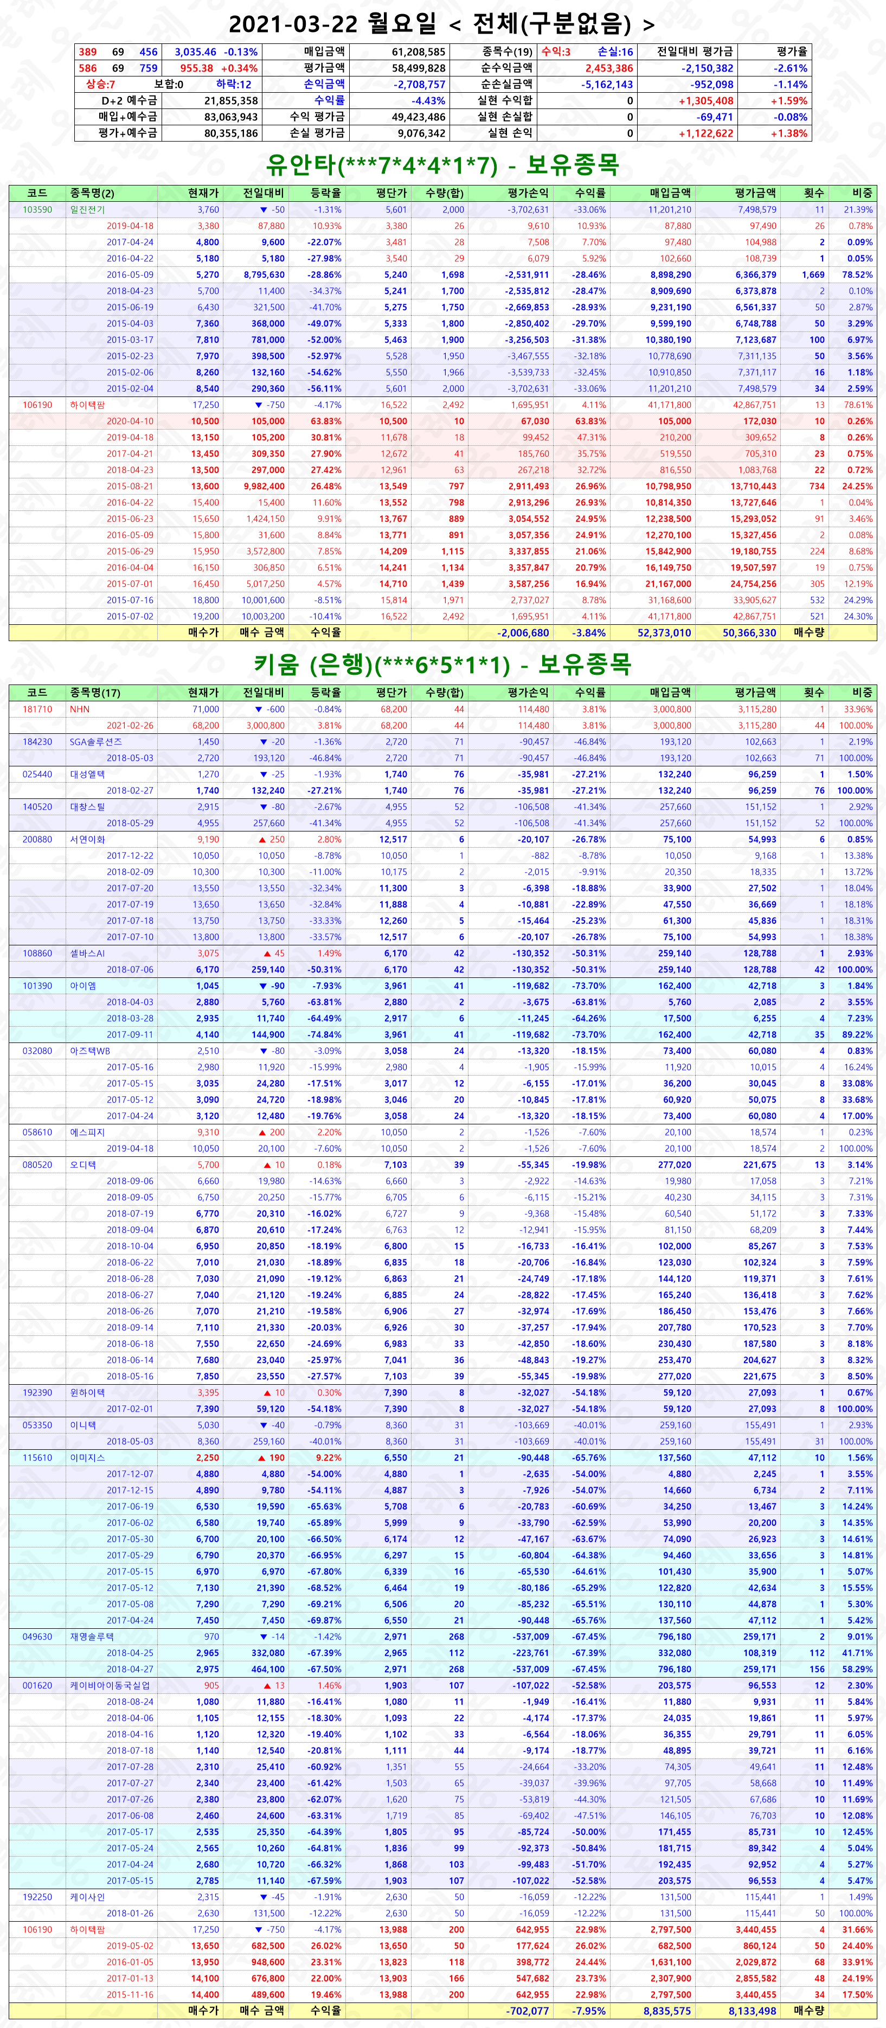Viewport: 886px width, 2028px height.
Task: Click the 종목명(17) column header
Action: coord(94,692)
